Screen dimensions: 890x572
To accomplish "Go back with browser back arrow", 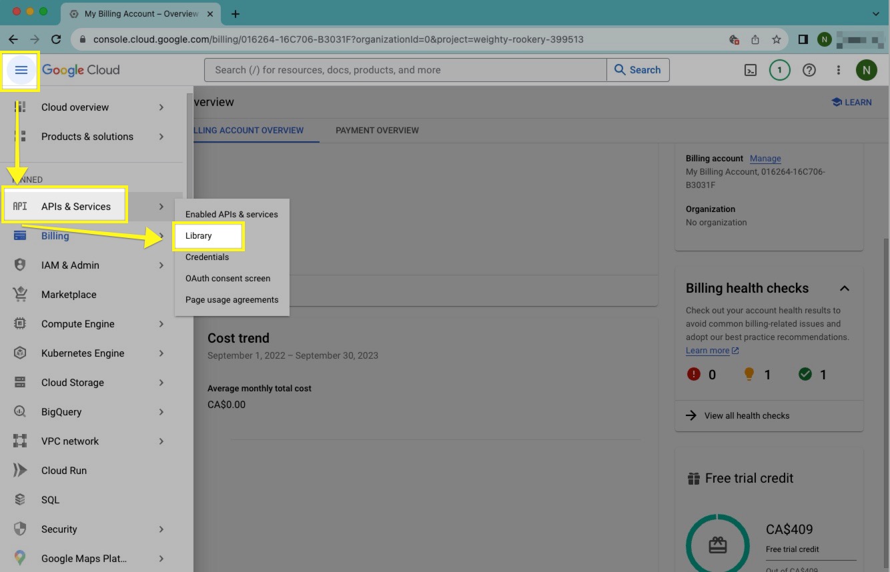I will pos(13,39).
